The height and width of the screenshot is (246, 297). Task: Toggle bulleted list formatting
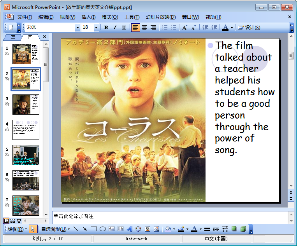pyautogui.click(x=174, y=28)
